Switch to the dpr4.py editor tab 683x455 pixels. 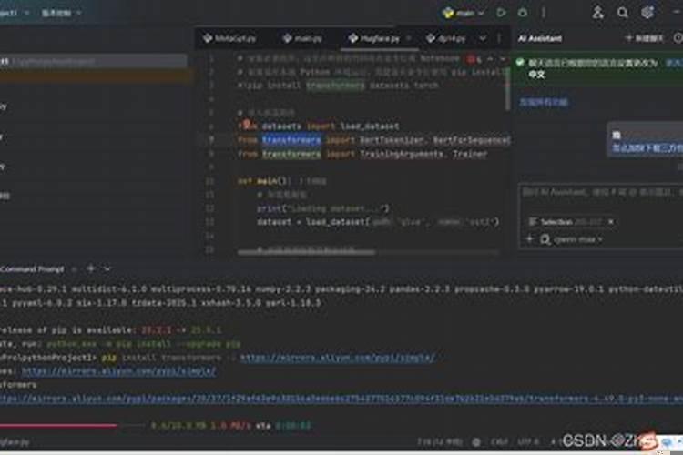tap(447, 39)
